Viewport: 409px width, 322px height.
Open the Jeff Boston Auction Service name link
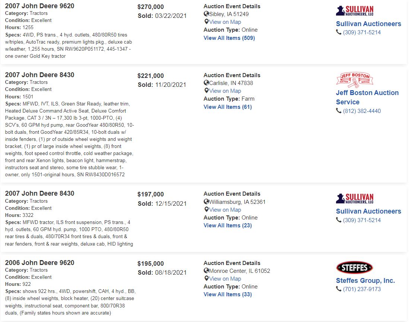tap(367, 97)
